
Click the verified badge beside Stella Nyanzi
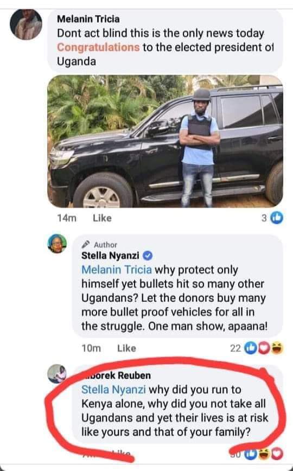[148, 256]
